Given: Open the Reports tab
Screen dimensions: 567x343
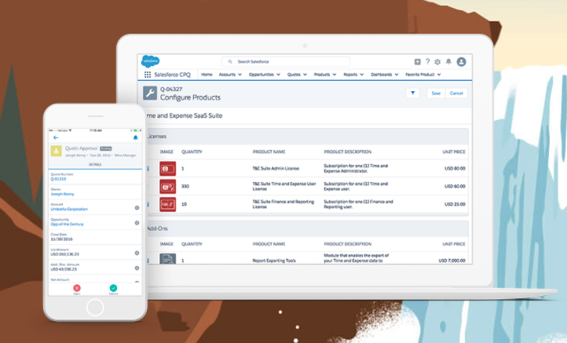Looking at the screenshot, I should coord(350,75).
